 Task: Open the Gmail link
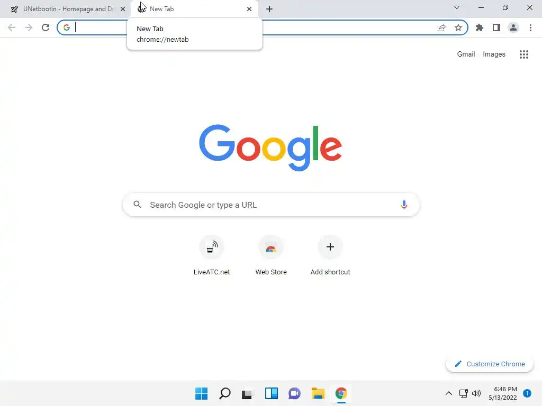click(x=466, y=54)
